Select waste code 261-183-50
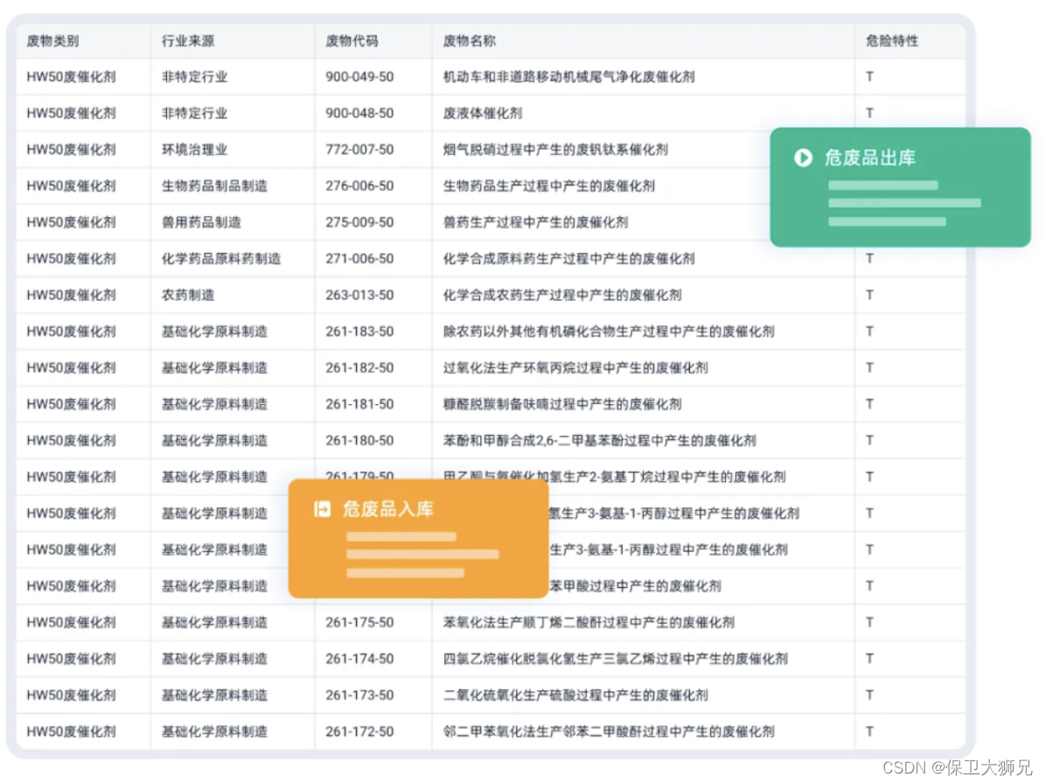The height and width of the screenshot is (784, 1046). pos(359,332)
